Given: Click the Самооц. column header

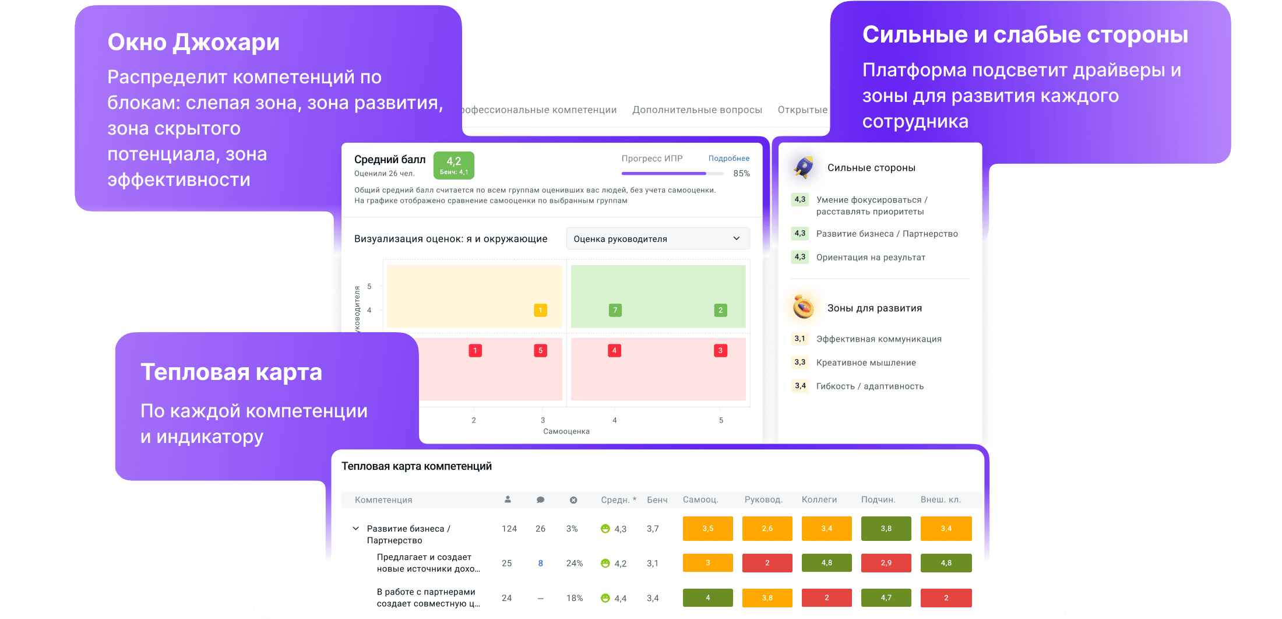Looking at the screenshot, I should click(700, 500).
